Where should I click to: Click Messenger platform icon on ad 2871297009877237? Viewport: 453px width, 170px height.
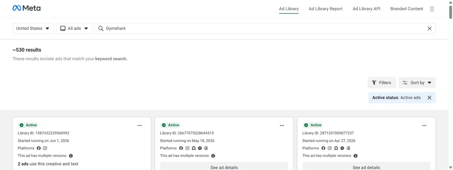342,148
